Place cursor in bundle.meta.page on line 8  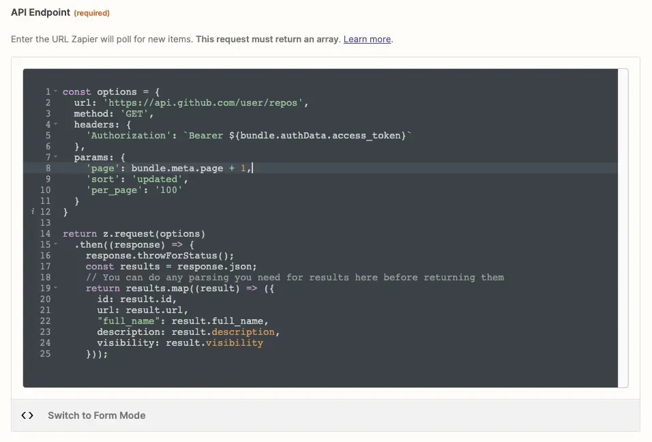tap(177, 168)
